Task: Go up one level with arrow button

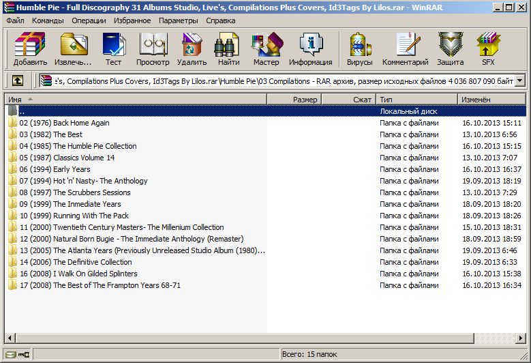Action: tap(18, 81)
